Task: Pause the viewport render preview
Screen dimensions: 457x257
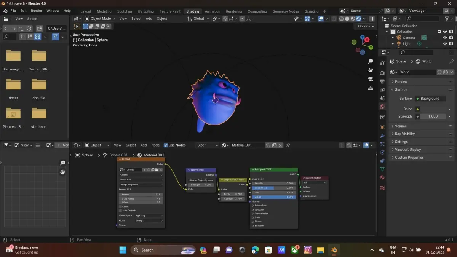Action: tap(372, 19)
